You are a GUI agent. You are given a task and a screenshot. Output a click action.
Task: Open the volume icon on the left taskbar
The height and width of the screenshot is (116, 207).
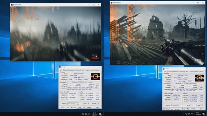pos(86,114)
